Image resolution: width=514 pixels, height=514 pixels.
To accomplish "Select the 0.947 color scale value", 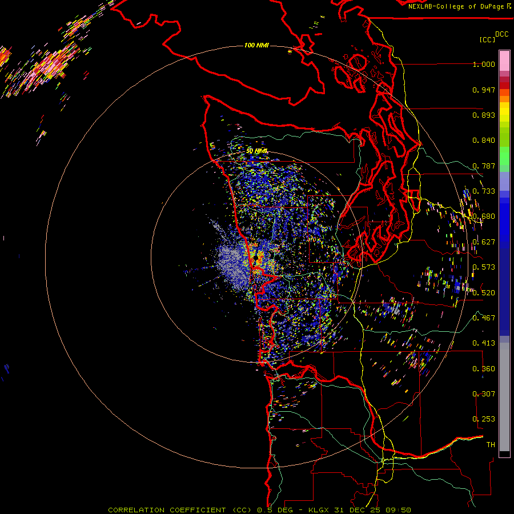I will coord(484,90).
